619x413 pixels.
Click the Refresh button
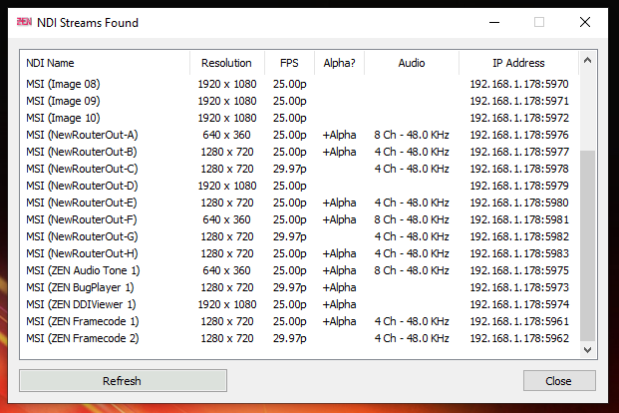(123, 381)
